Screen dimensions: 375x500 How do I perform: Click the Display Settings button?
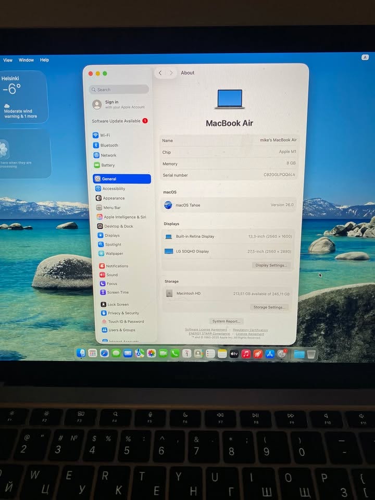click(x=271, y=265)
